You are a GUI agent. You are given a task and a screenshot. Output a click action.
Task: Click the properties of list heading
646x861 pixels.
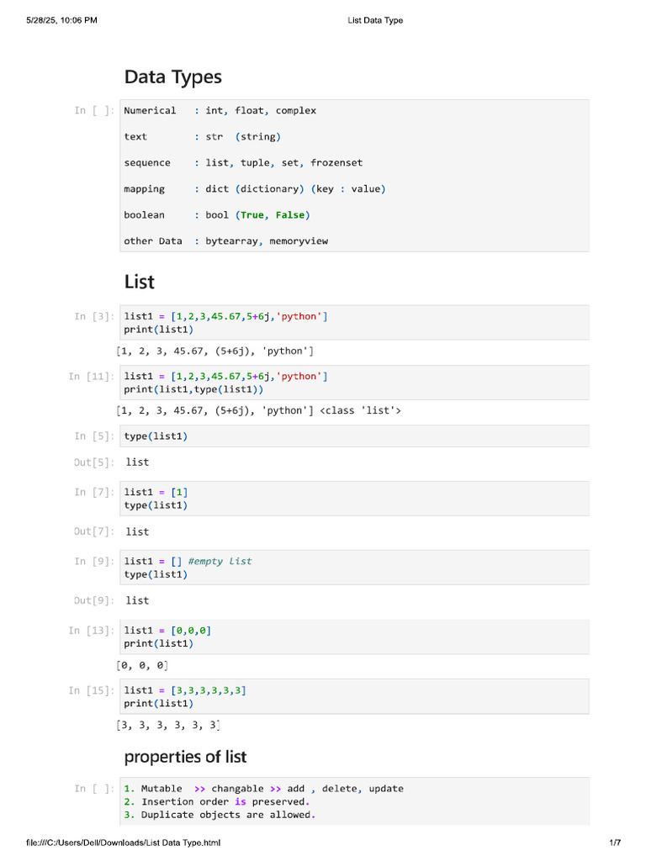[185, 757]
